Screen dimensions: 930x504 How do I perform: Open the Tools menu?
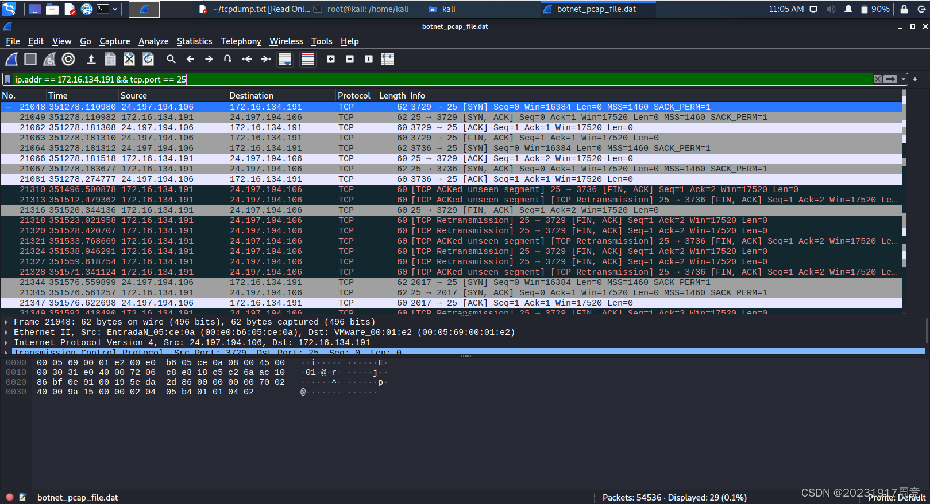[322, 41]
